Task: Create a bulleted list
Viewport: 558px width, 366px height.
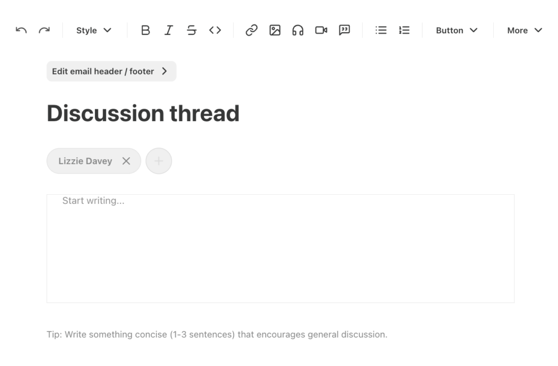Action: pyautogui.click(x=380, y=30)
